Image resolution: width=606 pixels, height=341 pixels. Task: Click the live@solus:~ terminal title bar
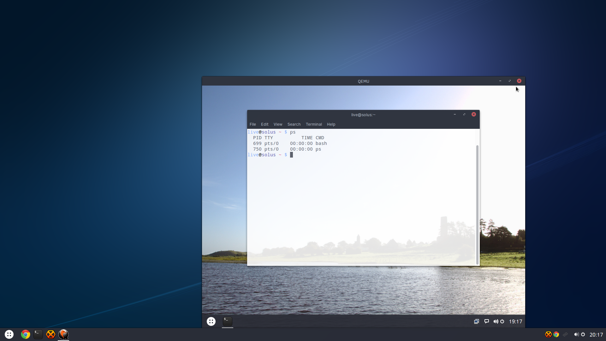363,115
